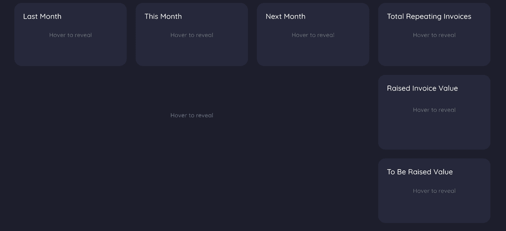Click blank area at bottom of Total Repeating Invoices card
This screenshot has width=506, height=231.
[x=434, y=54]
